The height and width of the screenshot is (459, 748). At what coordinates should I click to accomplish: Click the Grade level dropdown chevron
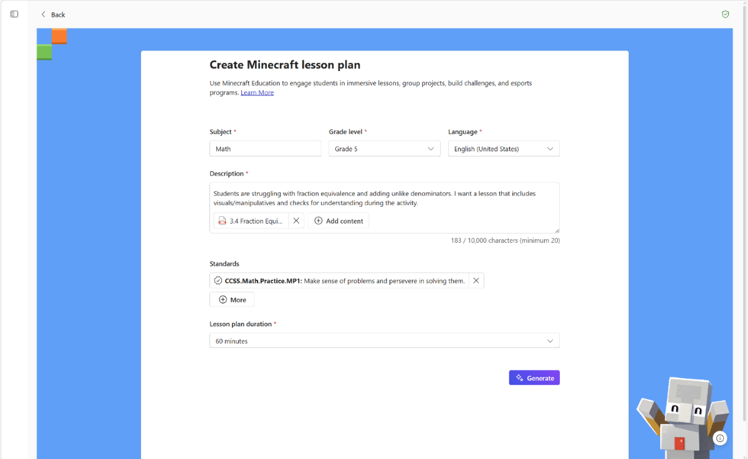coord(431,149)
